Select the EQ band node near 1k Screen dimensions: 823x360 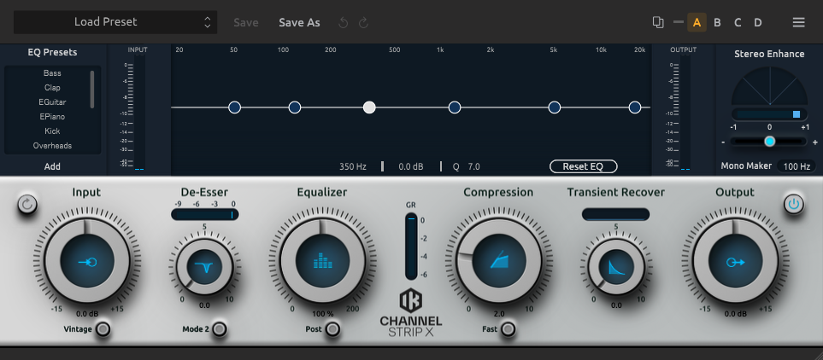(455, 107)
